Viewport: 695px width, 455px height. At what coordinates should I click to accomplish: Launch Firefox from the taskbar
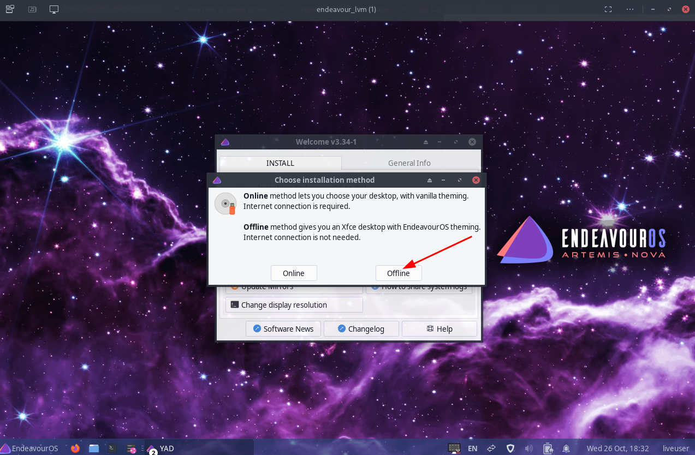pyautogui.click(x=75, y=448)
